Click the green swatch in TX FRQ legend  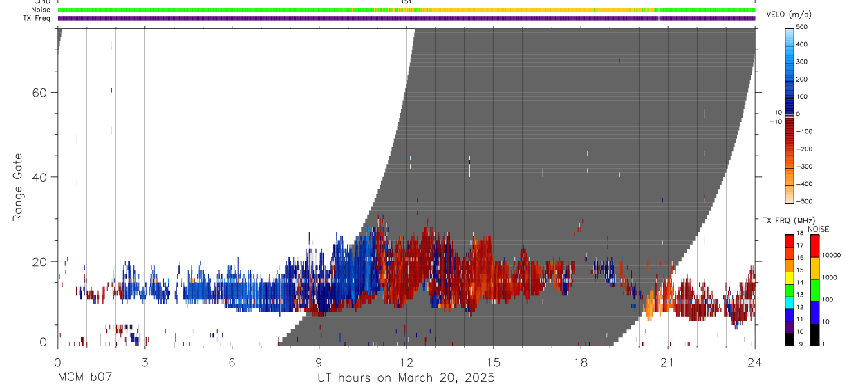pos(789,290)
